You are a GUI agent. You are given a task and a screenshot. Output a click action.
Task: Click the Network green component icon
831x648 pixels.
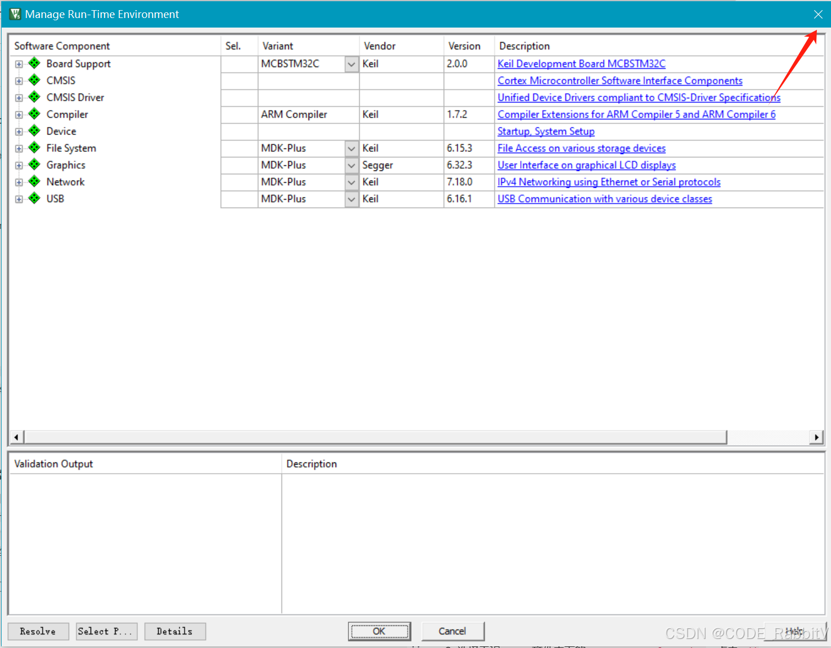(x=34, y=181)
